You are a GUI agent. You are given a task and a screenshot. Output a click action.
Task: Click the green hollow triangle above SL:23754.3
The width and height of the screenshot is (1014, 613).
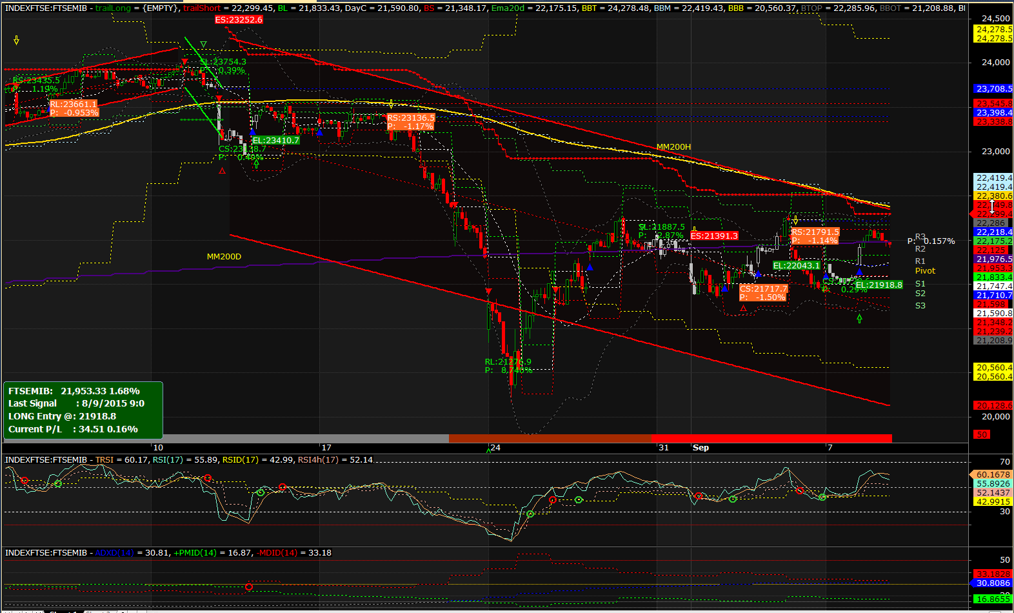(203, 45)
